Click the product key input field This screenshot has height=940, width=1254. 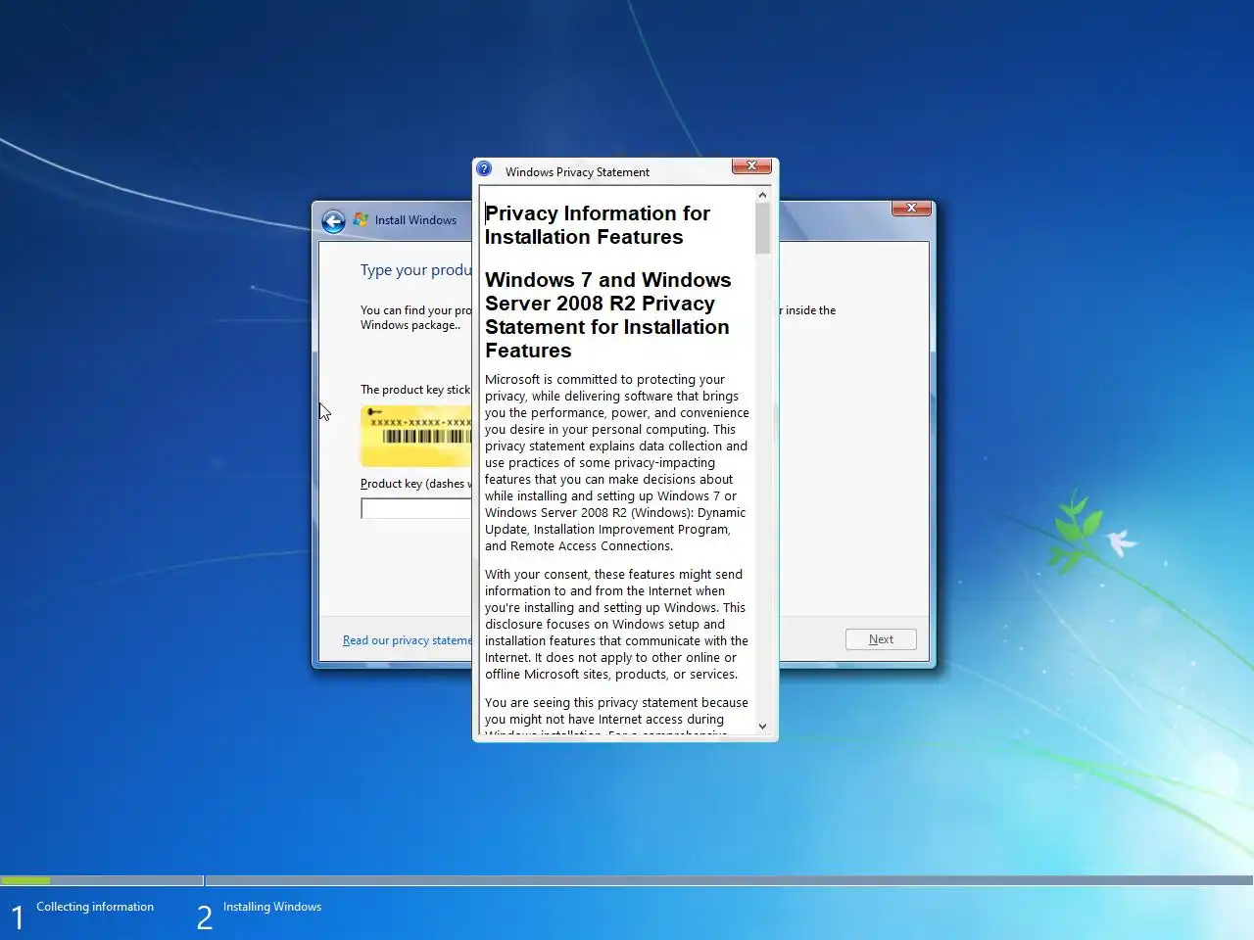(x=416, y=508)
